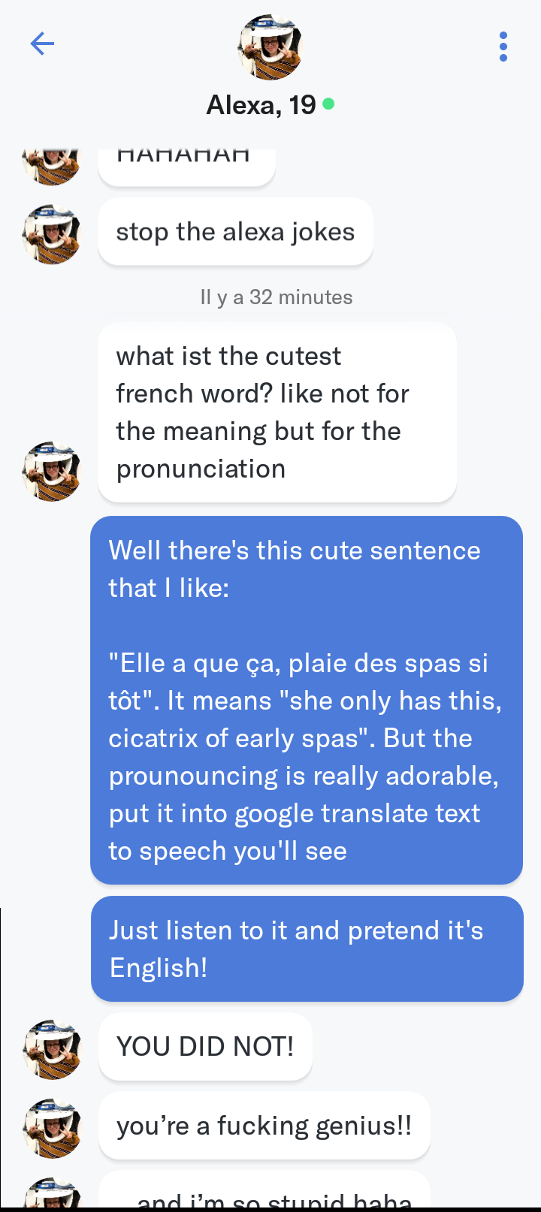Tap the "you're a fucking genius!!" message
541x1212 pixels.
click(x=264, y=1126)
